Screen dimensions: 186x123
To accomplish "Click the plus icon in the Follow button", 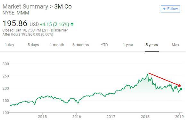I will (x=164, y=9).
